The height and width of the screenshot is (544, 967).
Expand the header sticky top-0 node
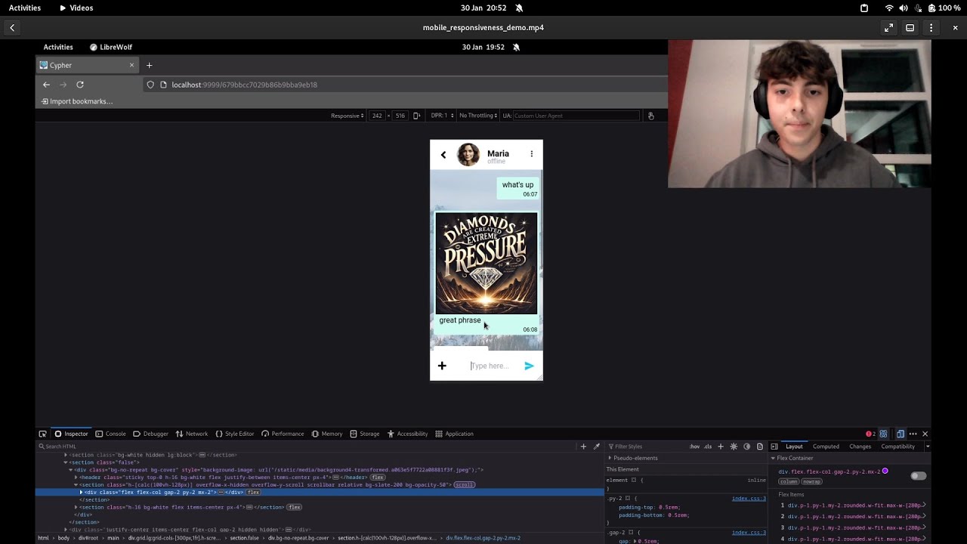pyautogui.click(x=76, y=478)
